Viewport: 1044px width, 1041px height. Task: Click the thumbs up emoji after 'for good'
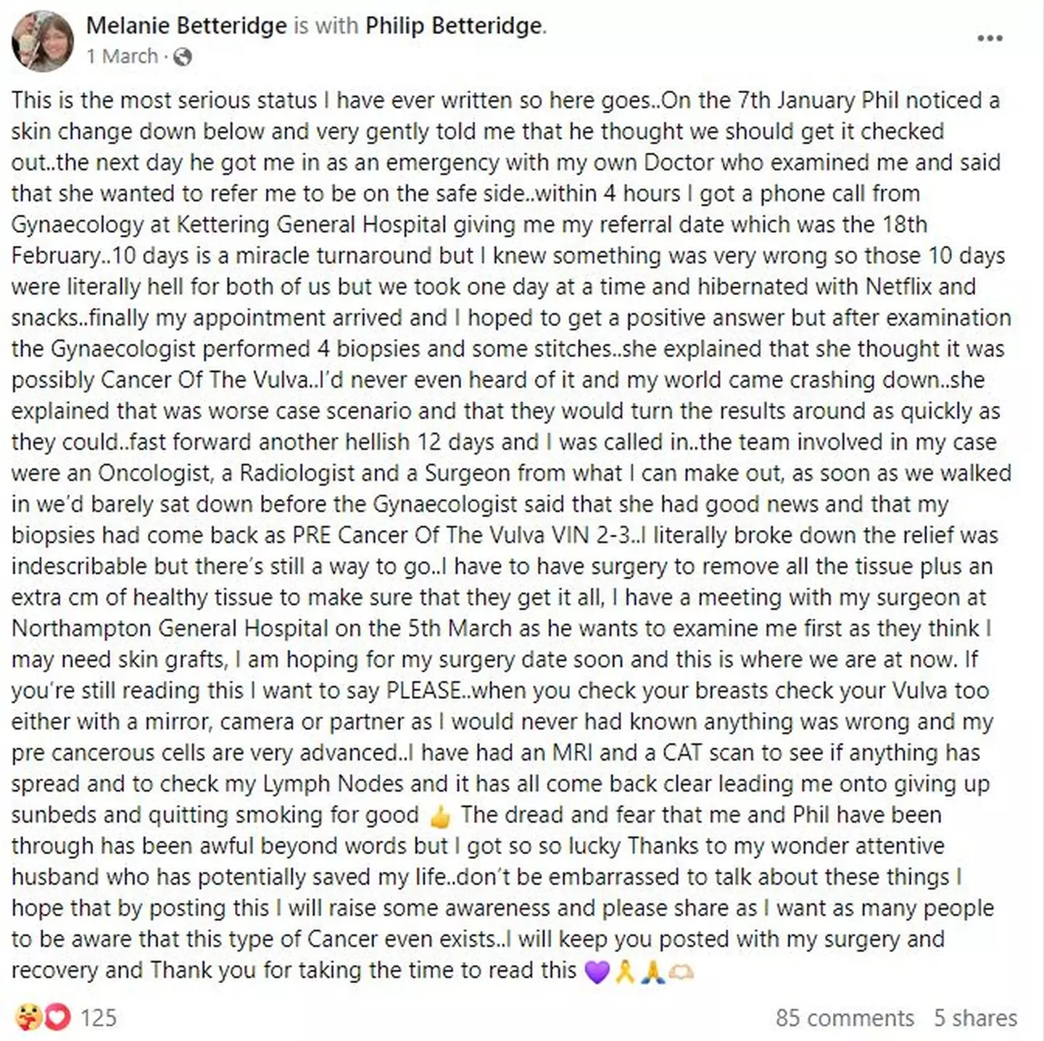440,816
